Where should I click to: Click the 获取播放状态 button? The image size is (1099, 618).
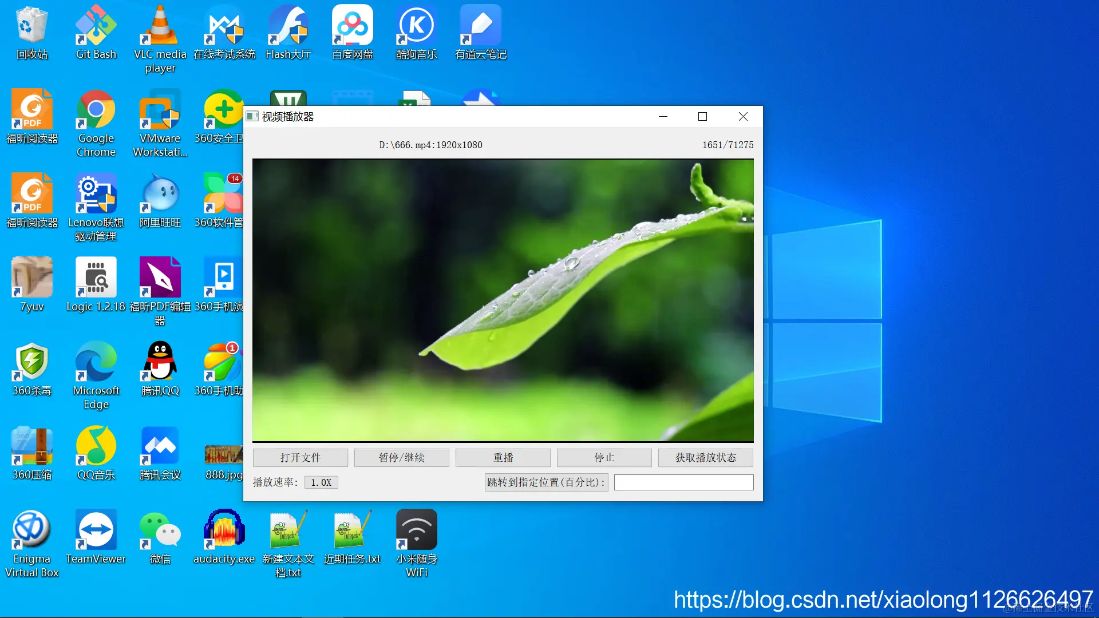tap(705, 457)
